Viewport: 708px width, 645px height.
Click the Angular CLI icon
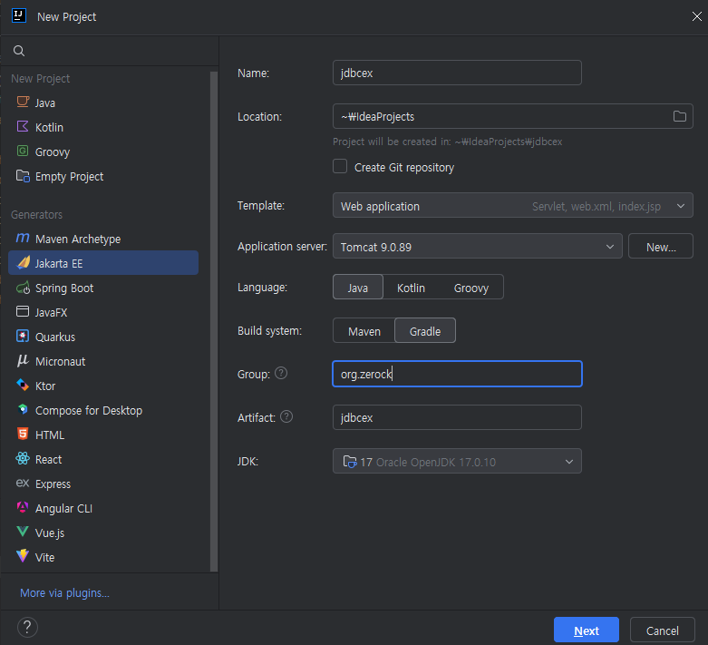coord(23,507)
